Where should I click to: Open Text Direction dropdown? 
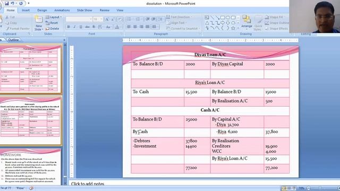pos(180,17)
